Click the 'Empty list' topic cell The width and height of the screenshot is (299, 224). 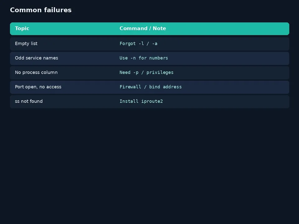(26, 44)
